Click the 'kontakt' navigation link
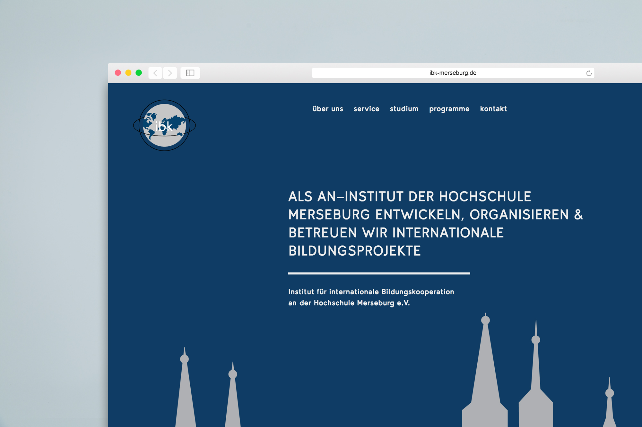642x427 pixels. [493, 109]
